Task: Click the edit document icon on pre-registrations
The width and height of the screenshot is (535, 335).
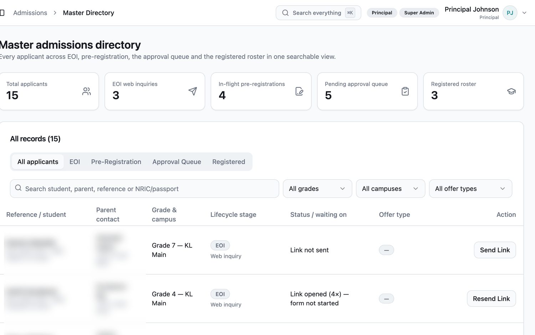Action: (299, 91)
